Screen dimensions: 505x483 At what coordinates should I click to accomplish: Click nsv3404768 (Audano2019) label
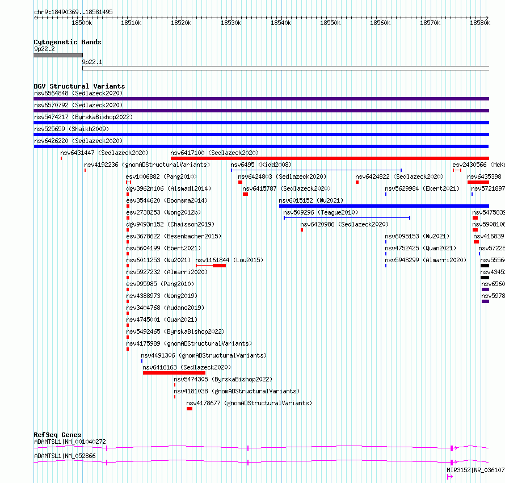pos(165,308)
